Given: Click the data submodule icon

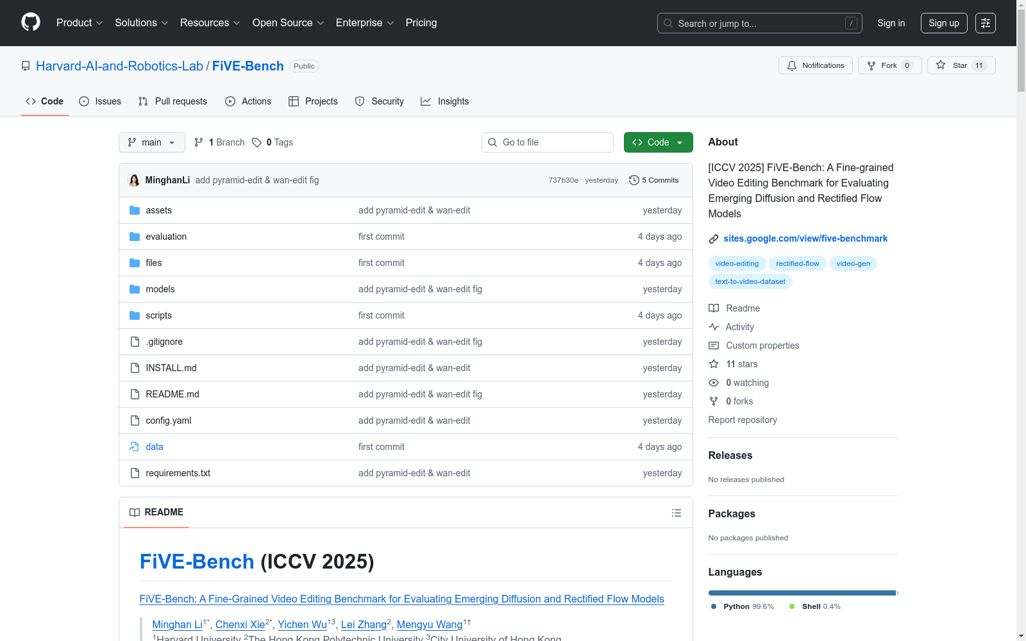Looking at the screenshot, I should (x=135, y=447).
